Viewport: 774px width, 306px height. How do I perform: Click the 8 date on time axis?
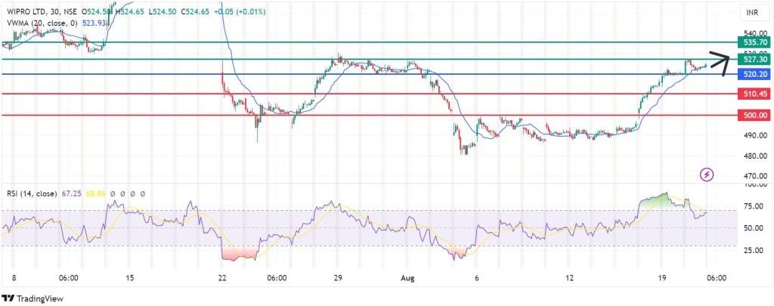14,278
